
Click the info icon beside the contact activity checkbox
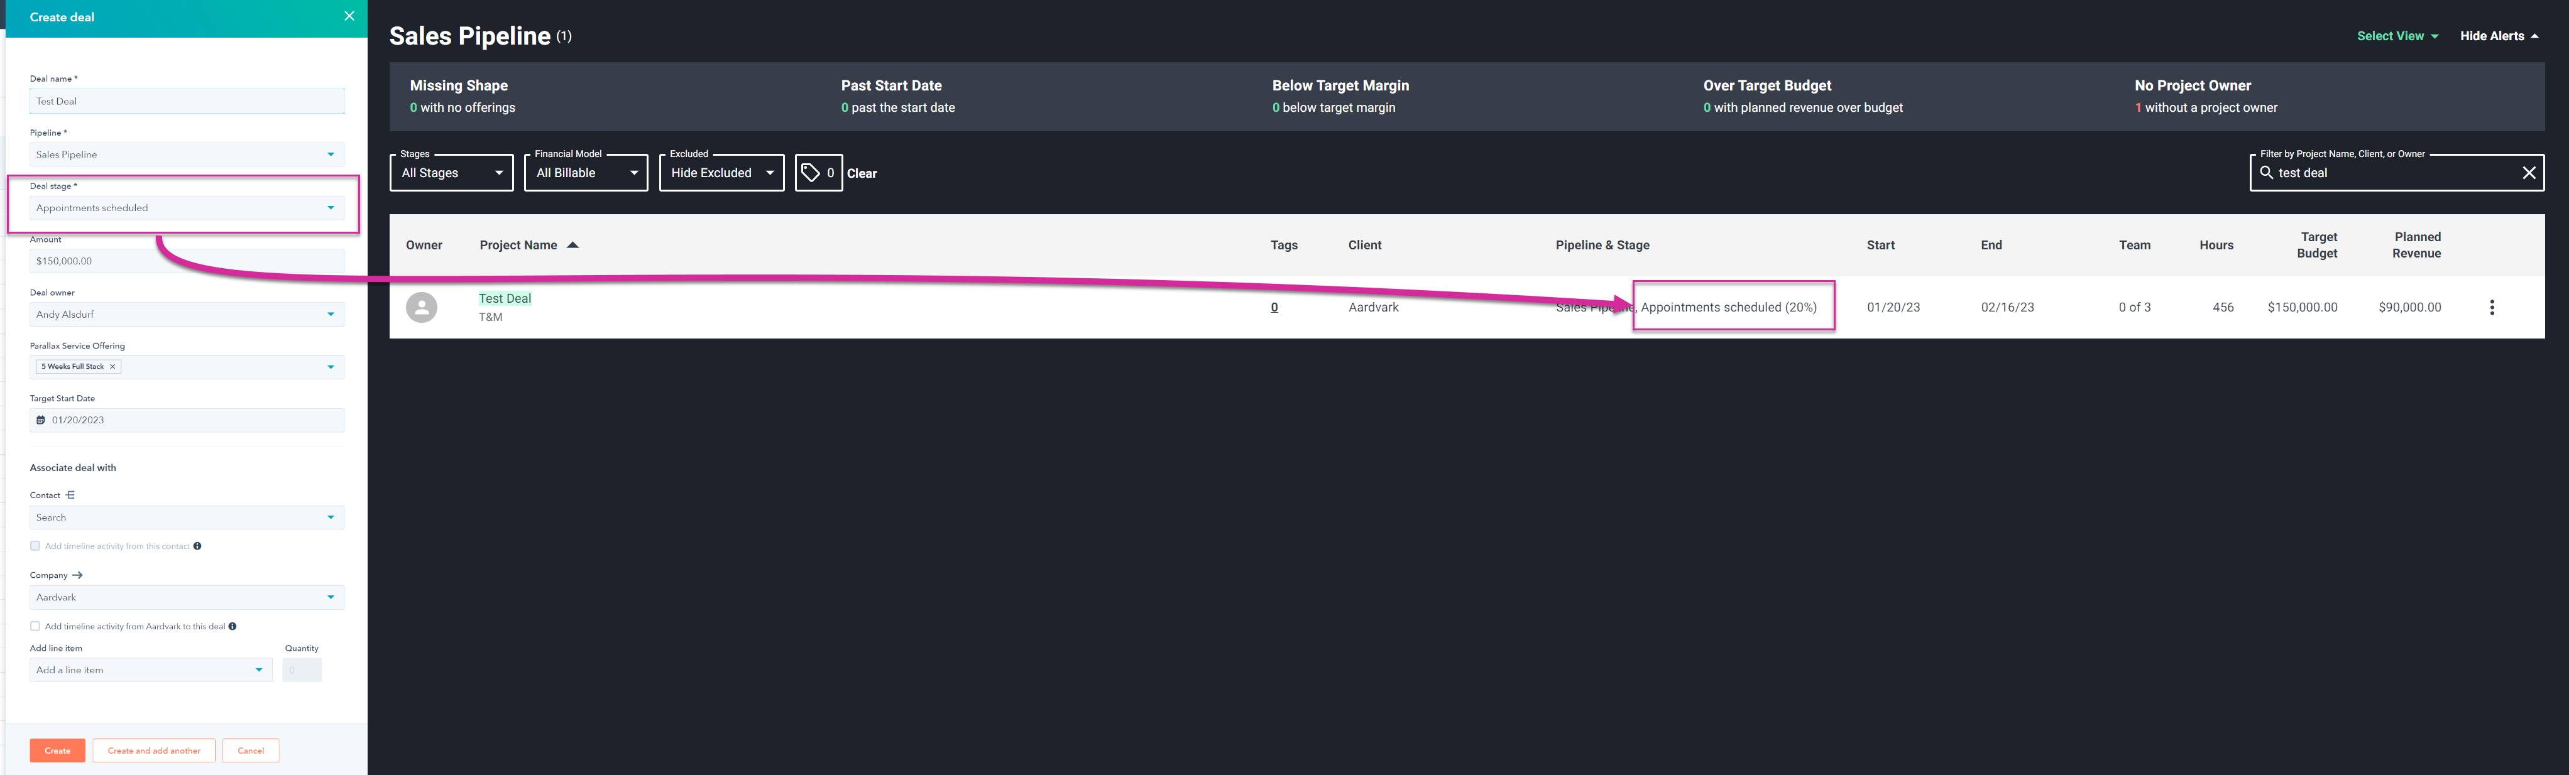click(x=197, y=546)
